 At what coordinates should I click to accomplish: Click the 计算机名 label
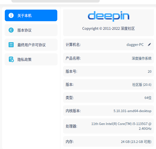pyautogui.click(x=73, y=45)
